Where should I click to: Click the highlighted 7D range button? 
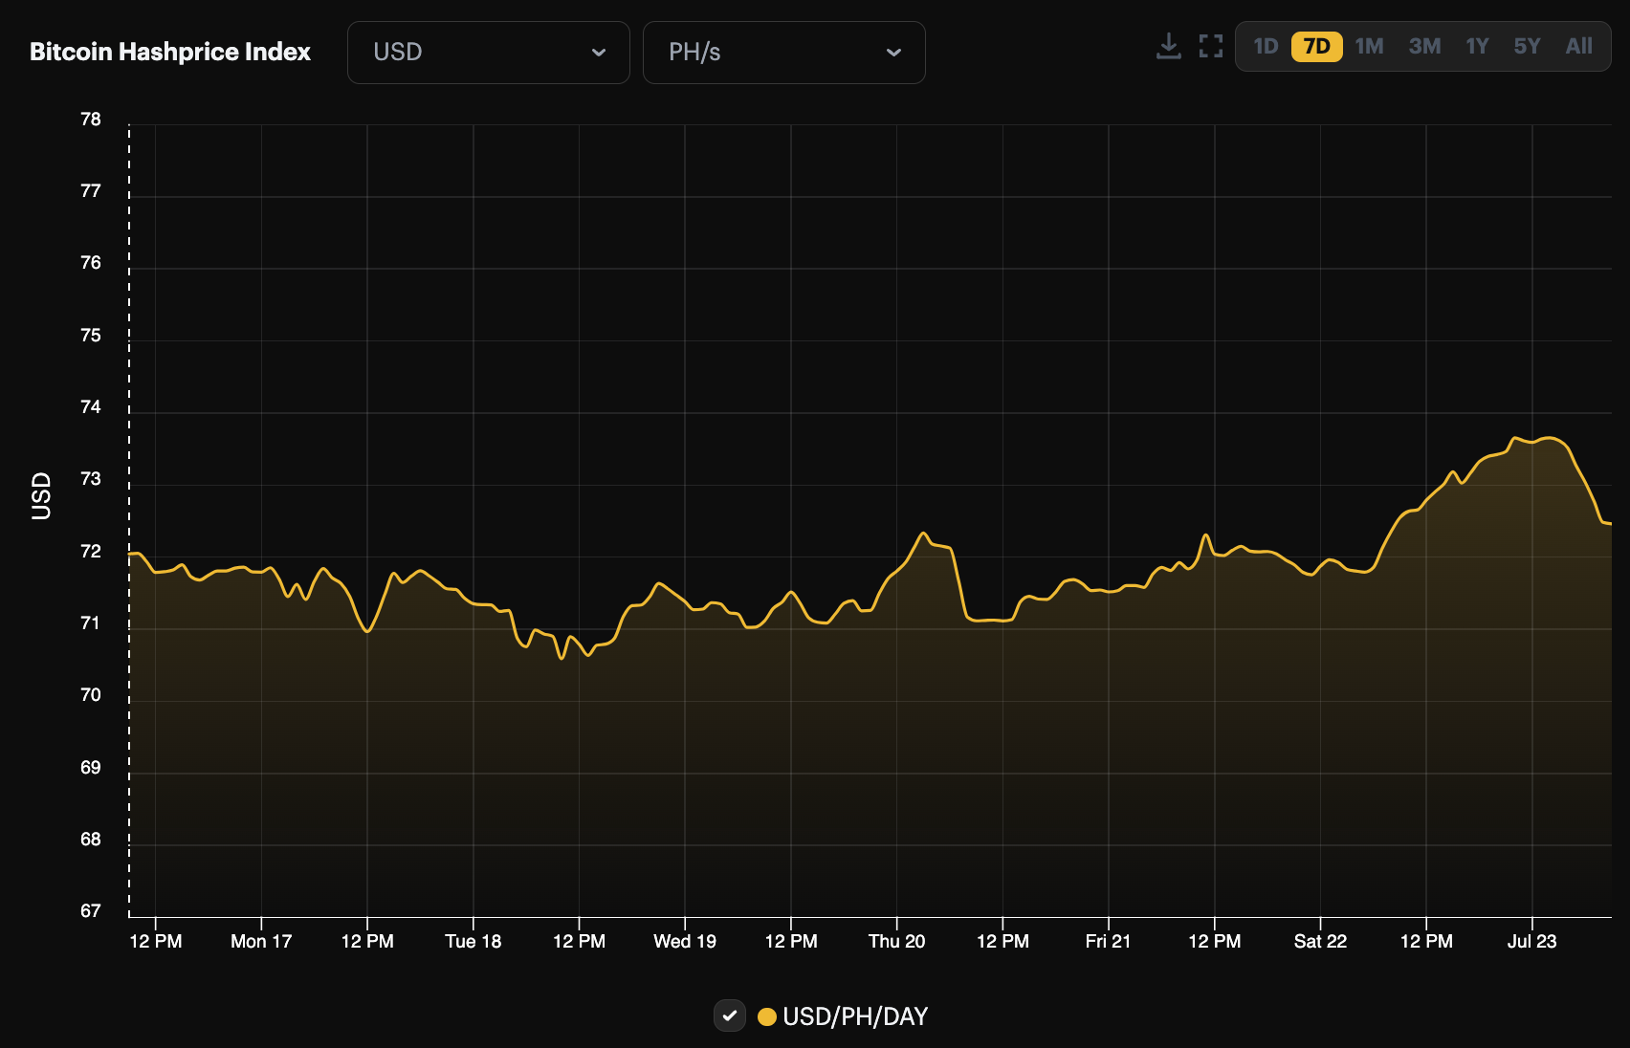click(1317, 45)
